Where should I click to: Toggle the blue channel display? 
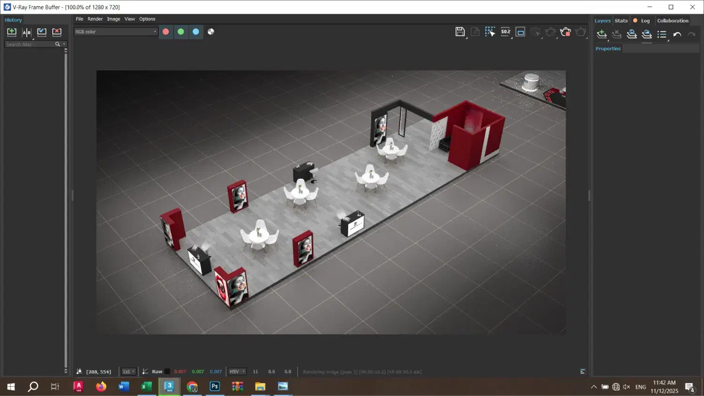pyautogui.click(x=196, y=32)
